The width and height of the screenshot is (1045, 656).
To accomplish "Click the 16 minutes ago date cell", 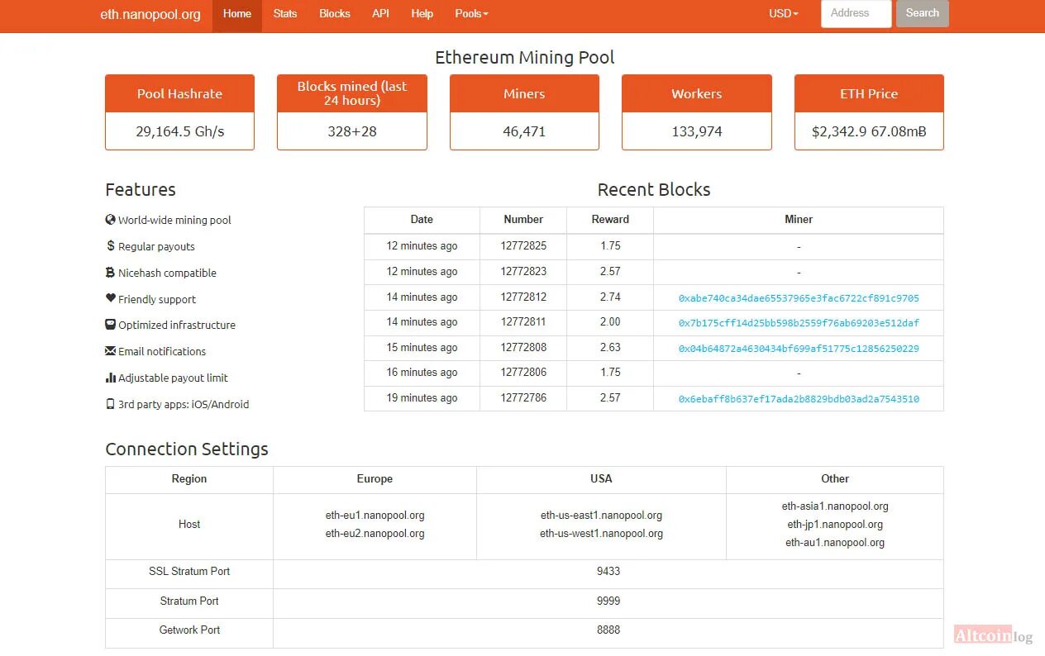I will pyautogui.click(x=422, y=372).
